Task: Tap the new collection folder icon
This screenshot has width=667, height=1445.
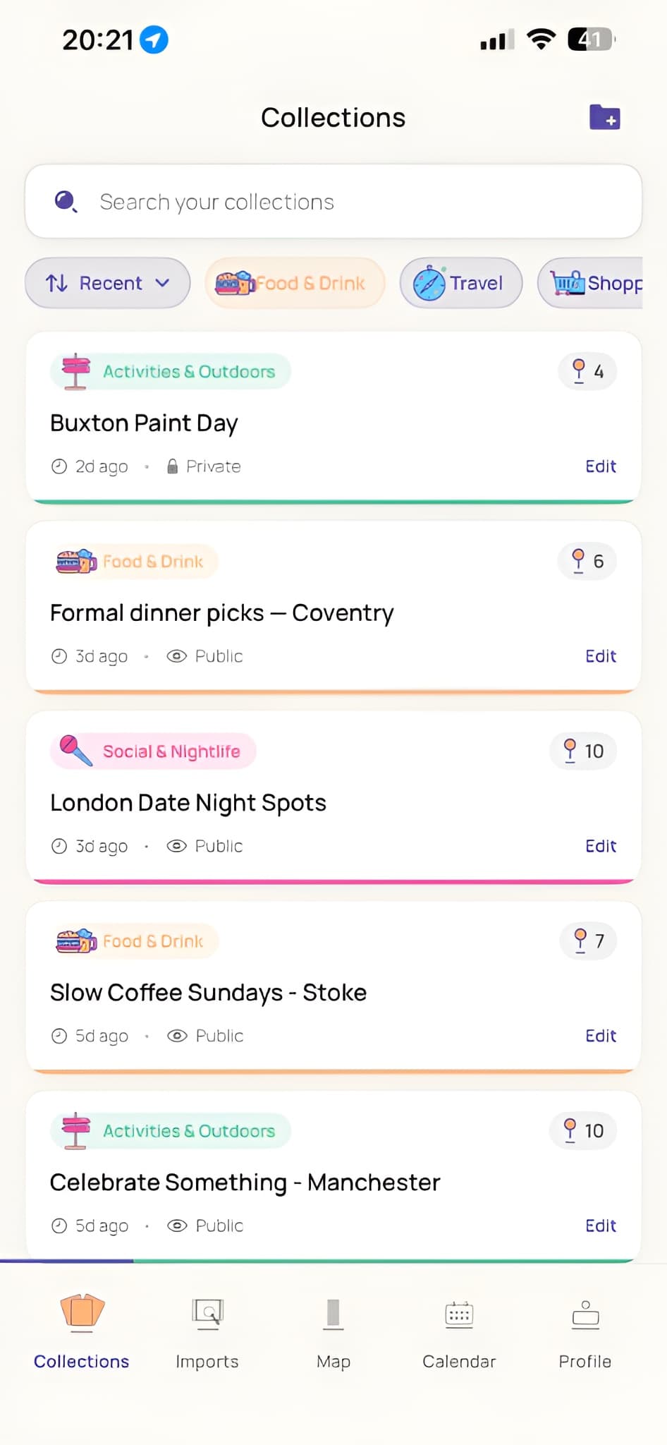Action: point(604,117)
